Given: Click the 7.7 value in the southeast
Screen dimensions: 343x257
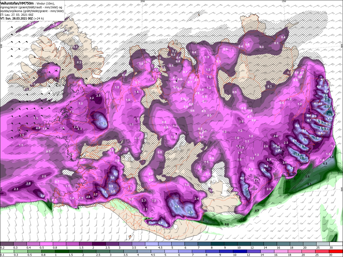Looking at the screenshot, I should point(246,189).
